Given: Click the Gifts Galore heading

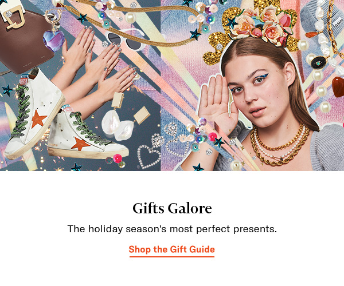Looking at the screenshot, I should [x=172, y=208].
